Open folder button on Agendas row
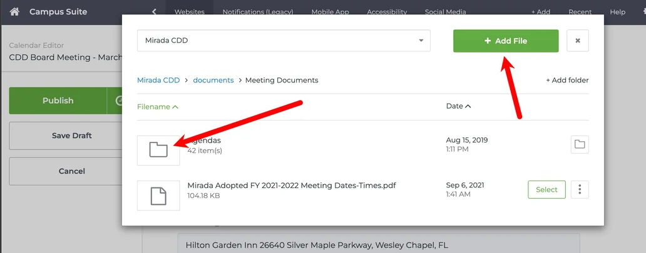This screenshot has width=646, height=253. point(580,144)
